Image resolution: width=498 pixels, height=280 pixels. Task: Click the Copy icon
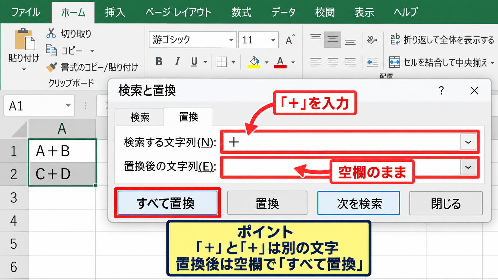(x=51, y=50)
